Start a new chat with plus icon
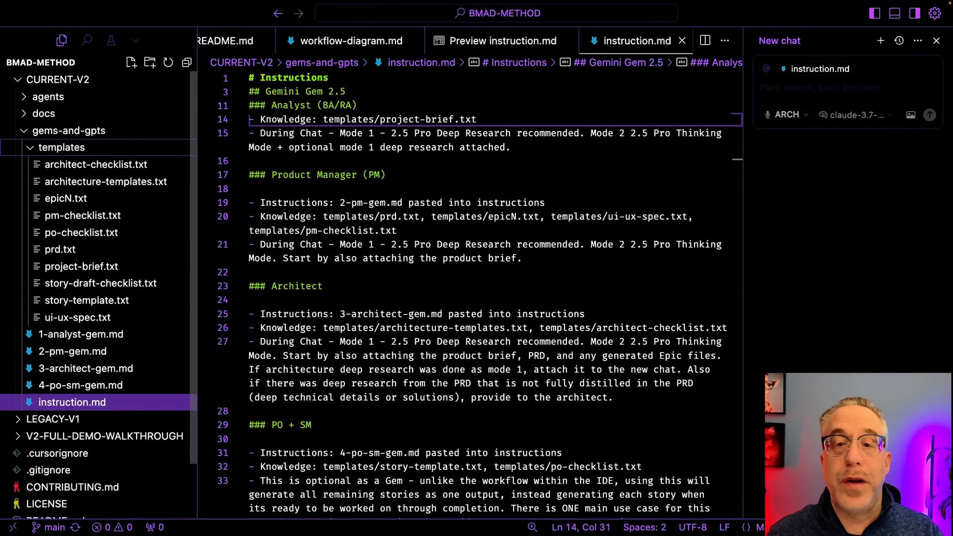 click(x=880, y=40)
